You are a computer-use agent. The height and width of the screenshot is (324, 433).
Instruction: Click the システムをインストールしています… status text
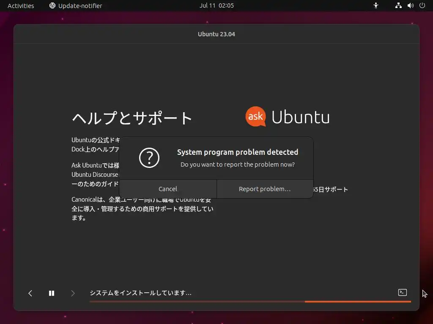tap(140, 293)
